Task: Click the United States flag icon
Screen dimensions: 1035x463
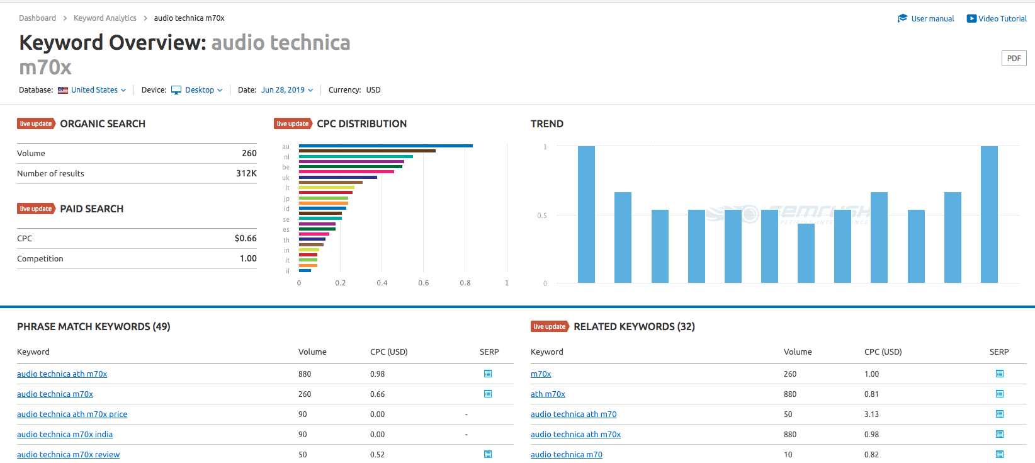Action: pos(63,90)
